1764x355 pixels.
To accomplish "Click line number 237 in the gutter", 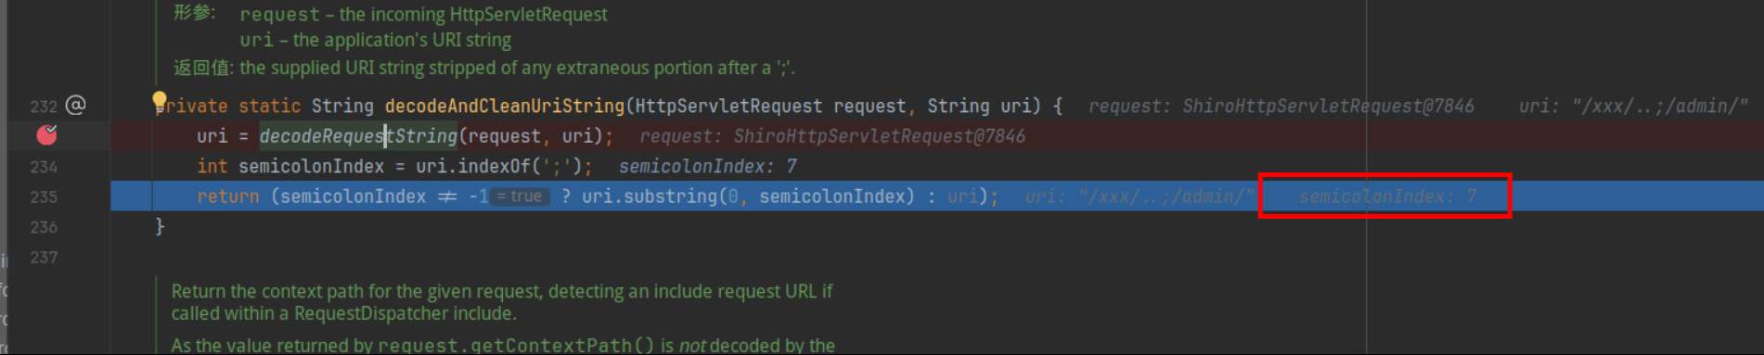I will coord(44,258).
